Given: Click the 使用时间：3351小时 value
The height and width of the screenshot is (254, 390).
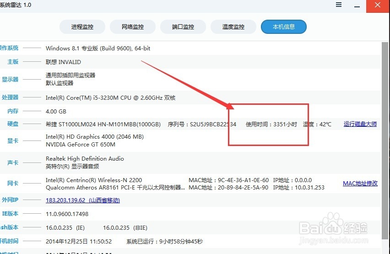Looking at the screenshot, I should (271, 124).
